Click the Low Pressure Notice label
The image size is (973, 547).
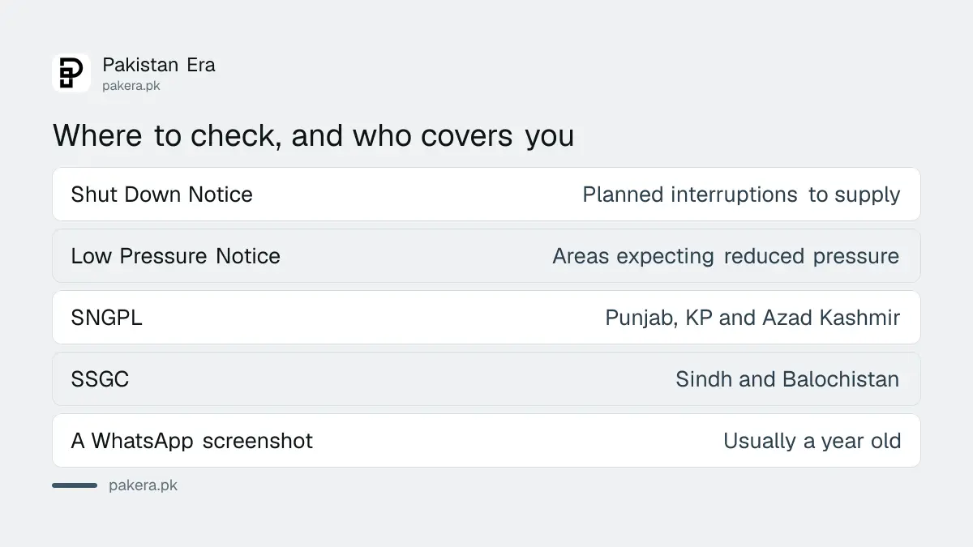pyautogui.click(x=175, y=256)
